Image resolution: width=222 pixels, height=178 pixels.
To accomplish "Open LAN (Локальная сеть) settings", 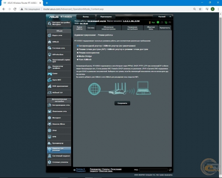I will point(59,111).
